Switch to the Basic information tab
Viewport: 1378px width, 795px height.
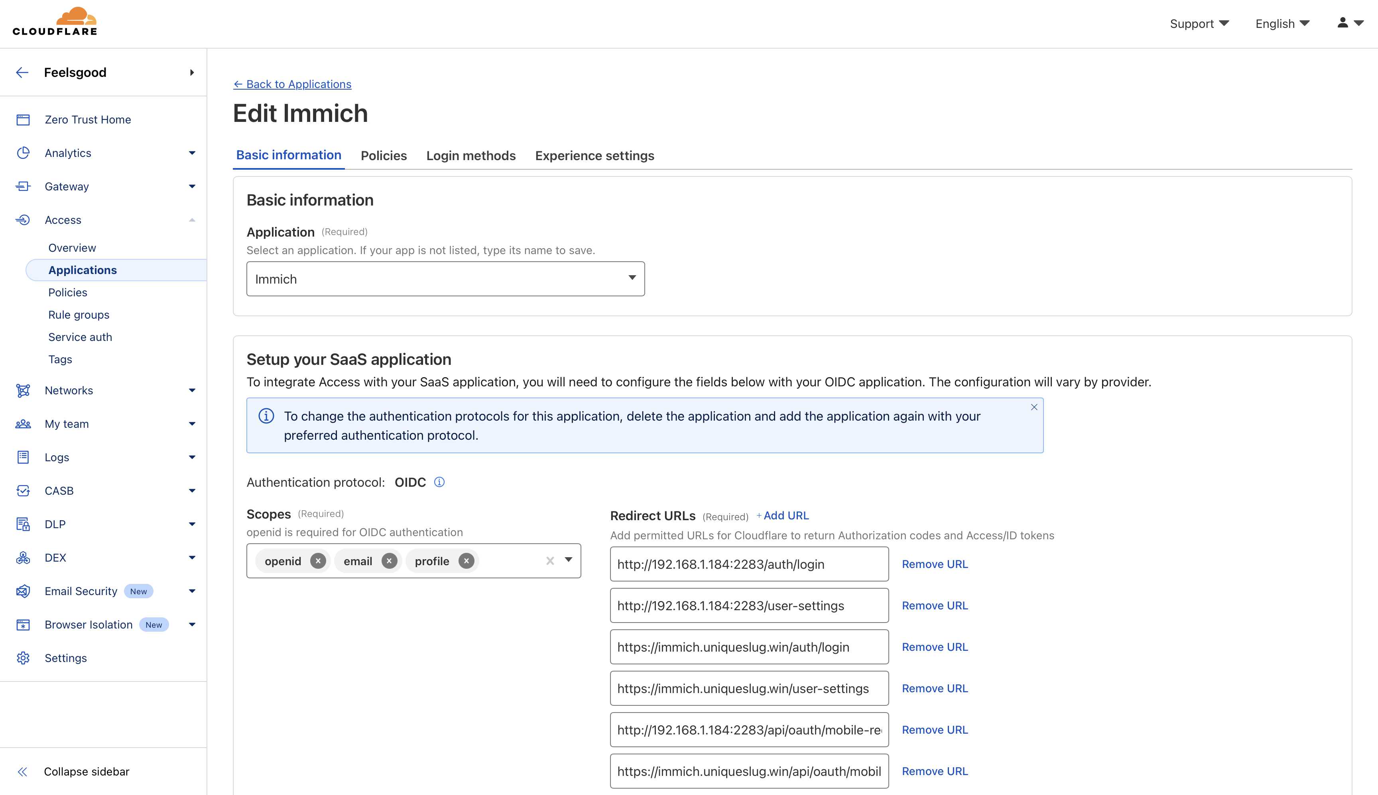[x=289, y=155]
